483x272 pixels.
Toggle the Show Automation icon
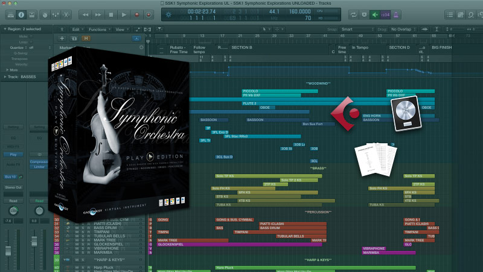[138, 29]
